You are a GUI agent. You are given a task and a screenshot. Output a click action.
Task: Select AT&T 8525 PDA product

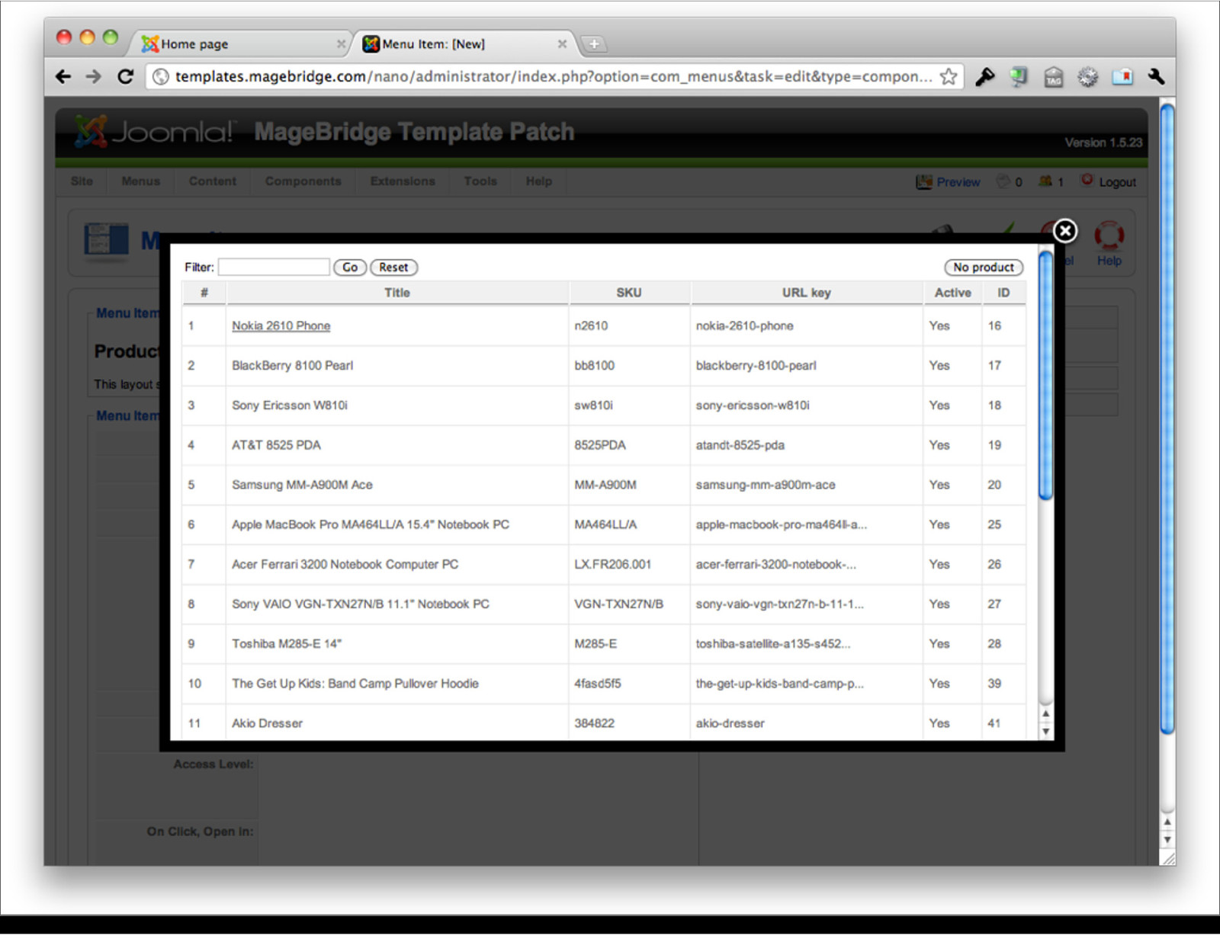click(276, 445)
